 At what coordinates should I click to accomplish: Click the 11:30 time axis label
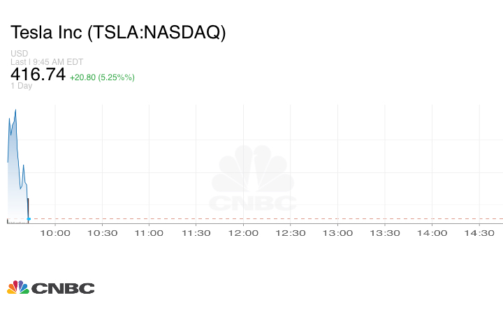tap(196, 233)
